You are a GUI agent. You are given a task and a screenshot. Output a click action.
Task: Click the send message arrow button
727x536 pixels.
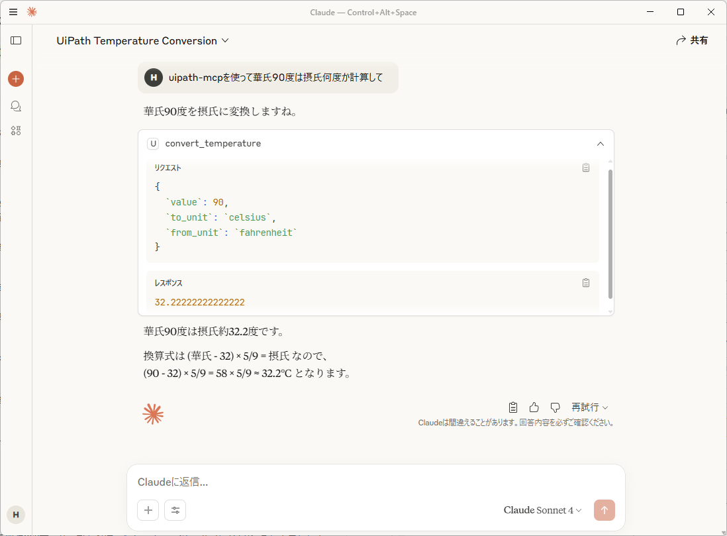(605, 510)
